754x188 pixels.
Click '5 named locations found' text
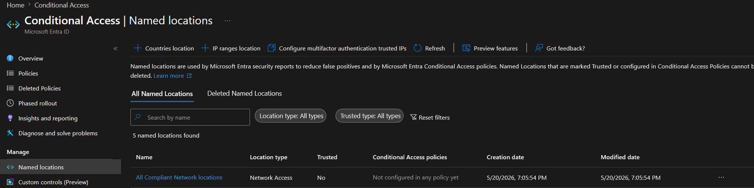166,135
